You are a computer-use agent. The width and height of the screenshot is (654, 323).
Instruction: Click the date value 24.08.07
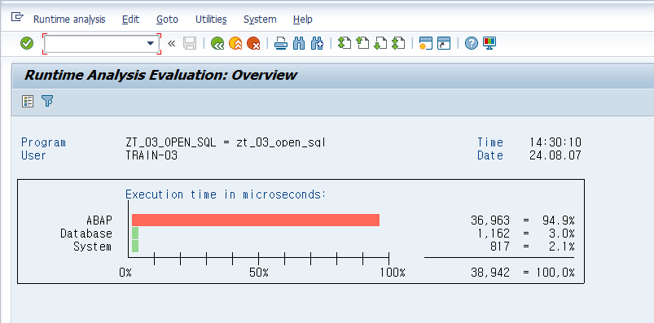point(555,155)
